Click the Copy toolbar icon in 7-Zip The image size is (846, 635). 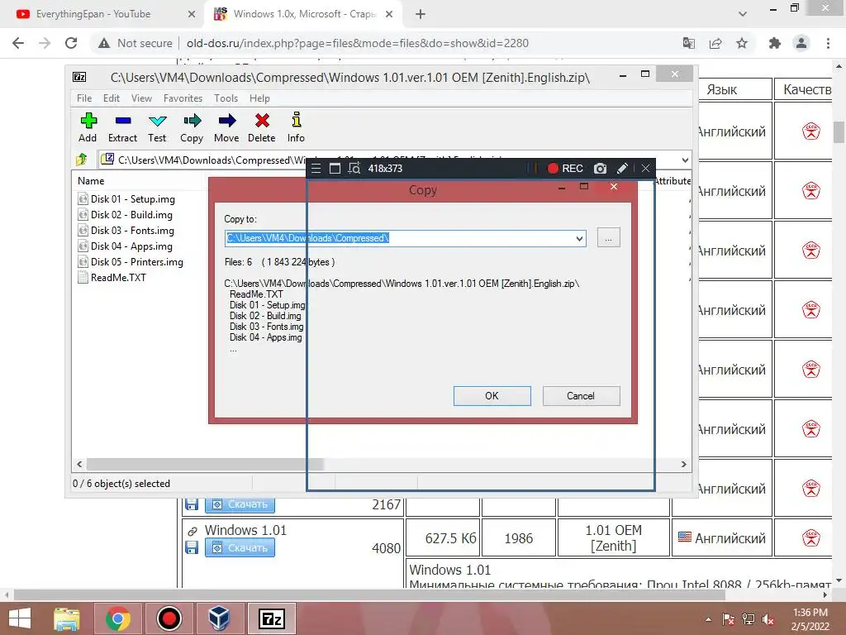[x=192, y=127]
